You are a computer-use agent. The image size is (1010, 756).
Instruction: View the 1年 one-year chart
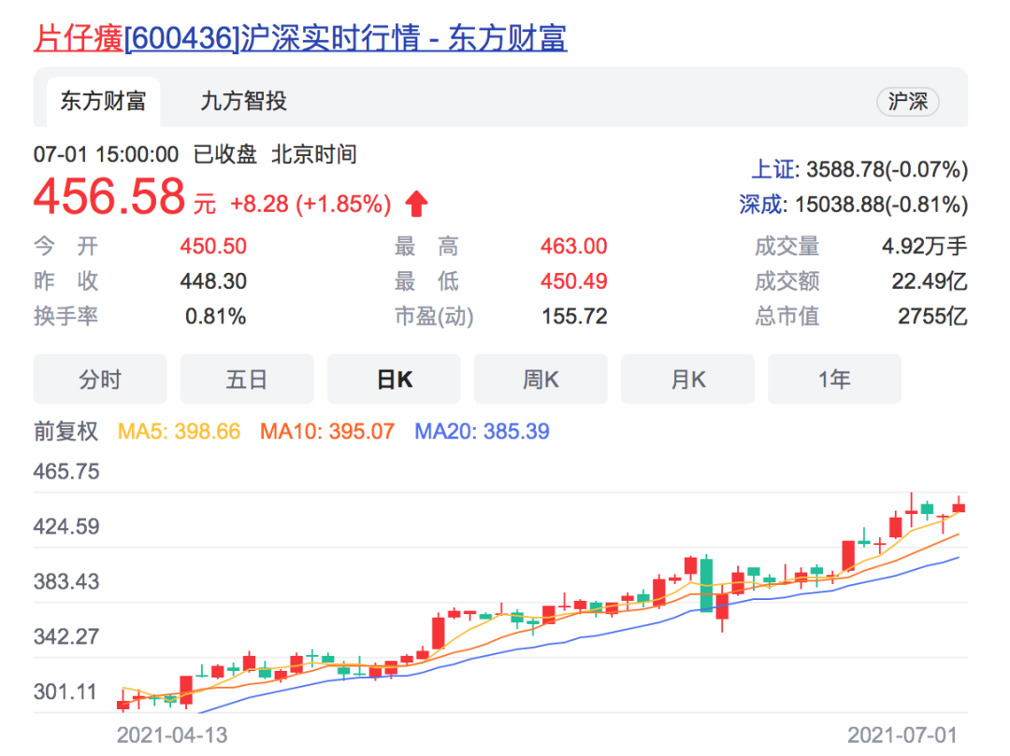[x=834, y=378]
